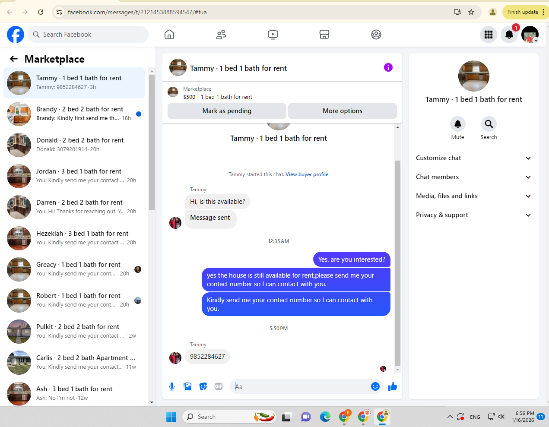Open Jordan 3 bed 1 bath conversation
The image size is (549, 427).
74,176
